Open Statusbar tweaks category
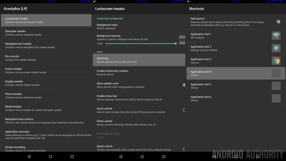Viewport: 286px width, 161px height. [46, 33]
